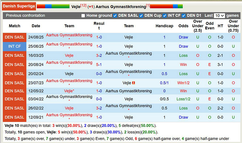Click DEN SASL badge for 24/08/25 match
The height and width of the screenshot is (143, 242).
(15, 37)
